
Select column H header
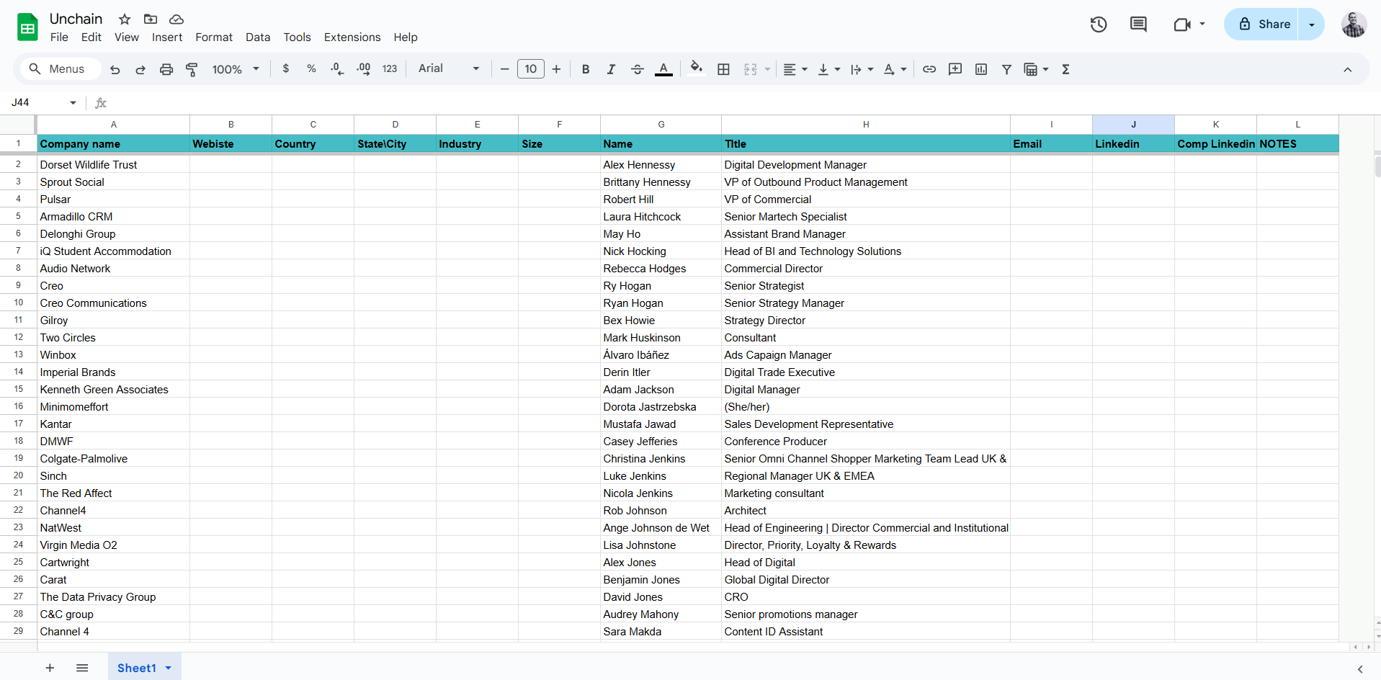(x=866, y=125)
